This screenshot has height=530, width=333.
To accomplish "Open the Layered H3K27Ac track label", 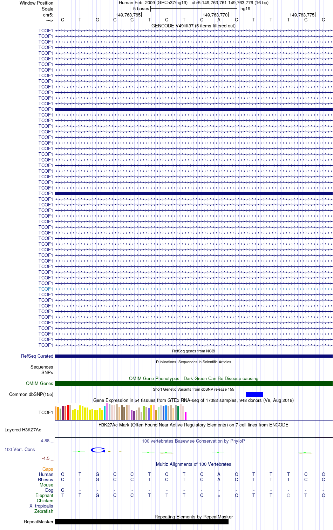I will click(23, 430).
